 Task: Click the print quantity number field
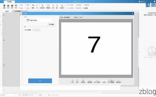[x=36, y=30]
